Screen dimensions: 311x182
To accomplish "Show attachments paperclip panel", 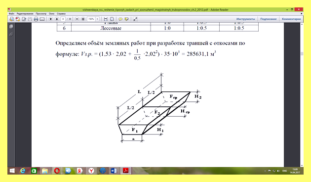I will coord(11,34).
